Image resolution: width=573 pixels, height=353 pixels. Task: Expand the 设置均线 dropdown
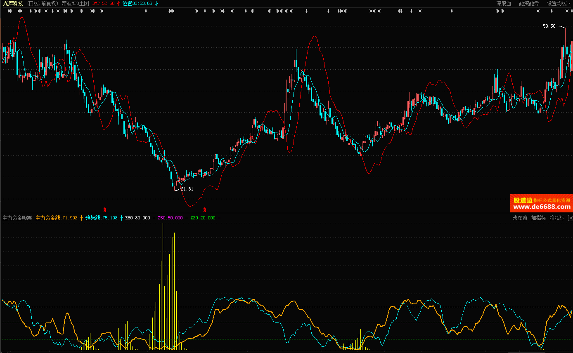(x=559, y=3)
